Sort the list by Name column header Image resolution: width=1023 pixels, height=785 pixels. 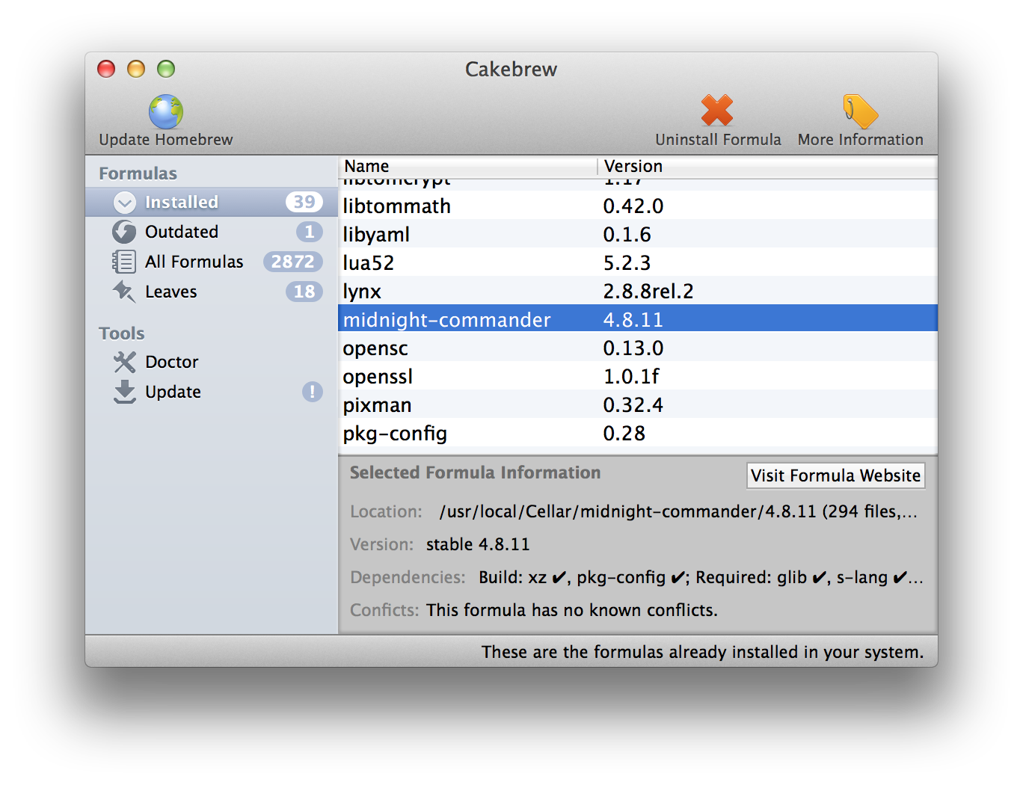click(467, 166)
